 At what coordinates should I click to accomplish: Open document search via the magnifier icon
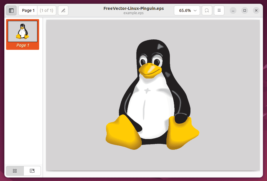[207, 10]
